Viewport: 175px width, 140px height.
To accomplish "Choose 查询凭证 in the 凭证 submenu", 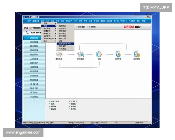I will [x=65, y=34].
